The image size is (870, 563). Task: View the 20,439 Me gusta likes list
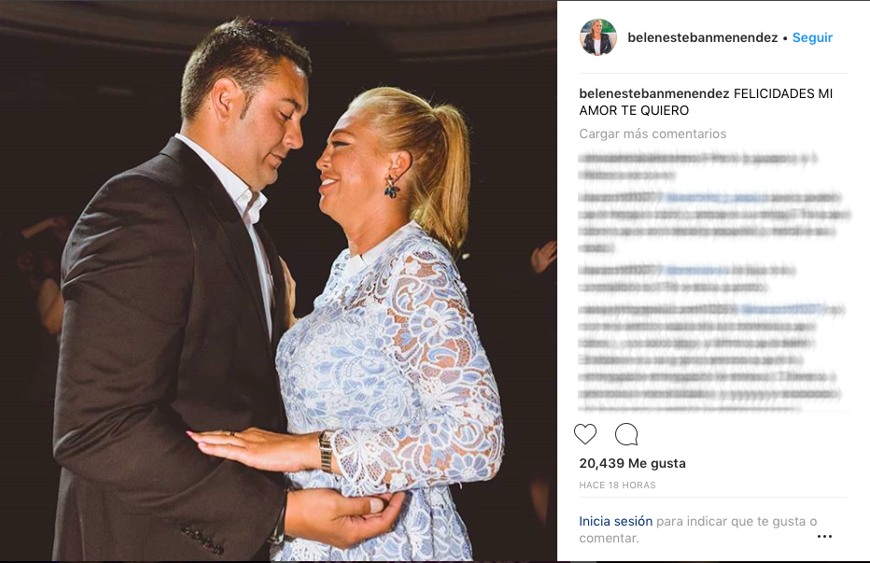(x=633, y=463)
